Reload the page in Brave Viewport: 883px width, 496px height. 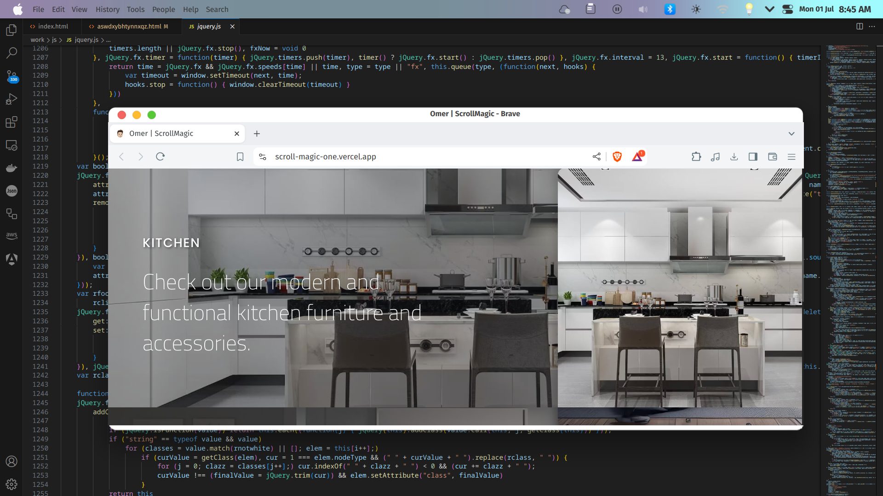tap(160, 157)
